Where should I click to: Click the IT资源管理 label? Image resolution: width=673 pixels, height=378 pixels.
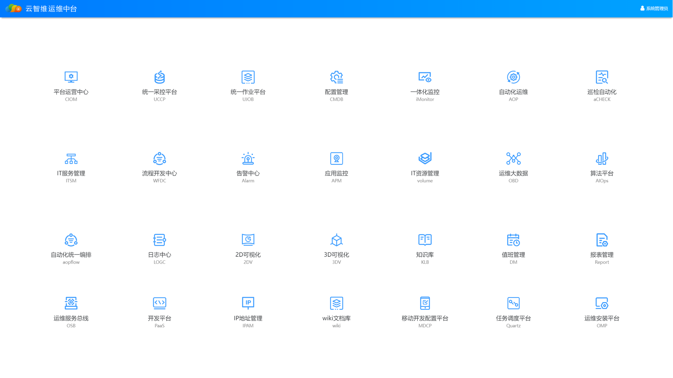pos(425,173)
